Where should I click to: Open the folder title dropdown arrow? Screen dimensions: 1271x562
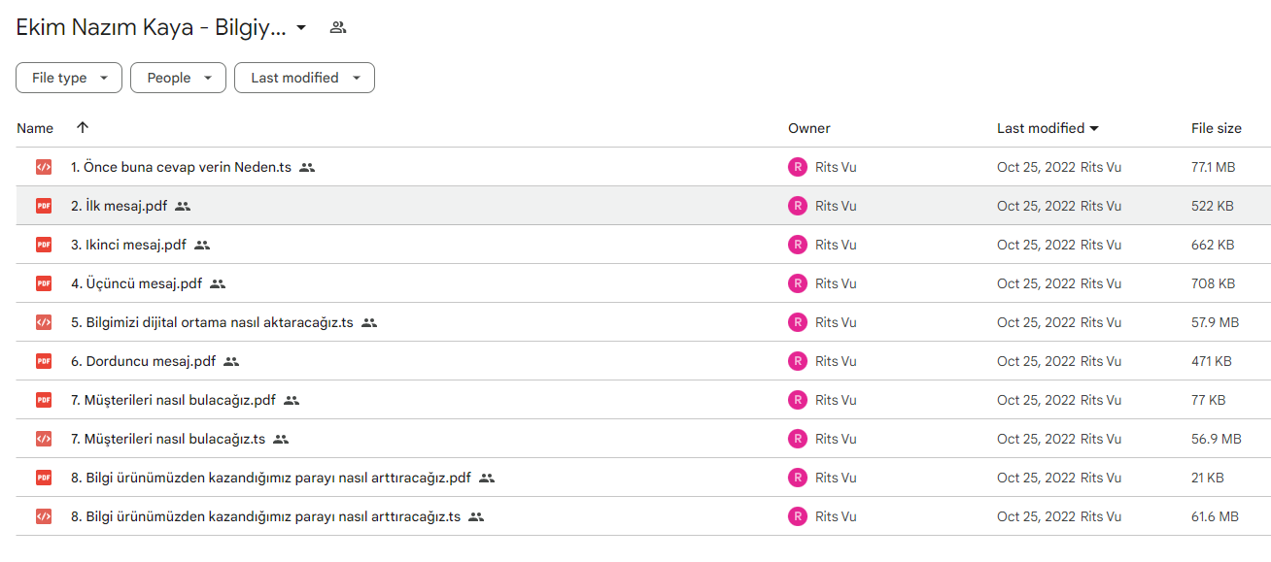point(301,27)
